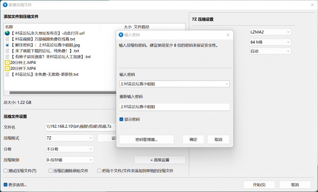Select the 20分钟上.MP4 video file icon
Image resolution: width=318 pixels, height=192 pixels.
click(x=7, y=63)
